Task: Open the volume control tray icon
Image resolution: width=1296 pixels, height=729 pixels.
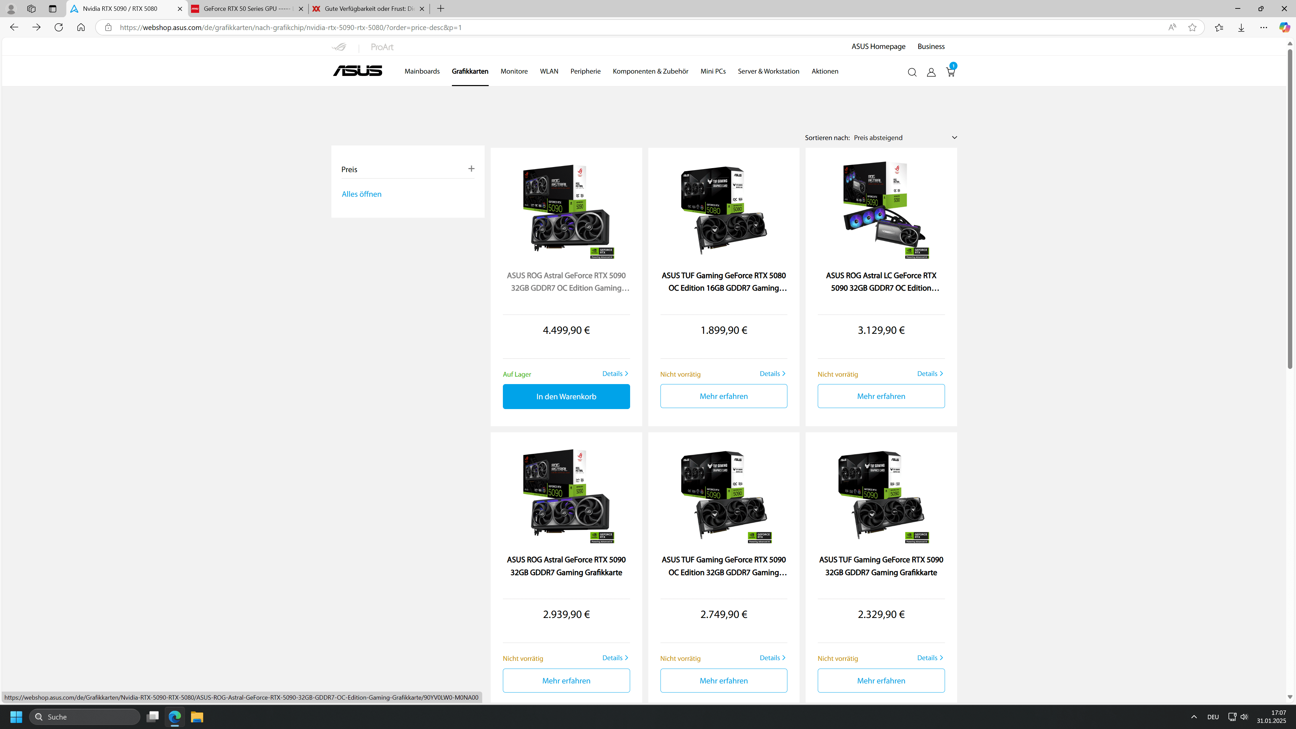Action: (x=1244, y=717)
